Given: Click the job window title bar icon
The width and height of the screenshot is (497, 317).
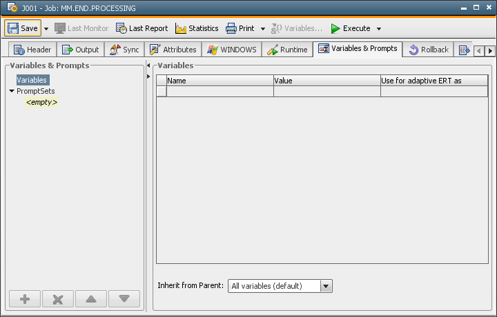Looking at the screenshot, I should [x=12, y=7].
